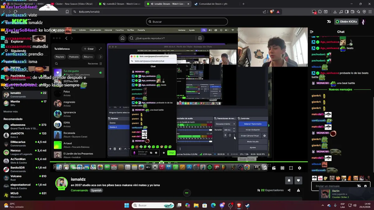This screenshot has width=374, height=210.
Task: Open Brave Shields lion icon
Action: coord(272,12)
